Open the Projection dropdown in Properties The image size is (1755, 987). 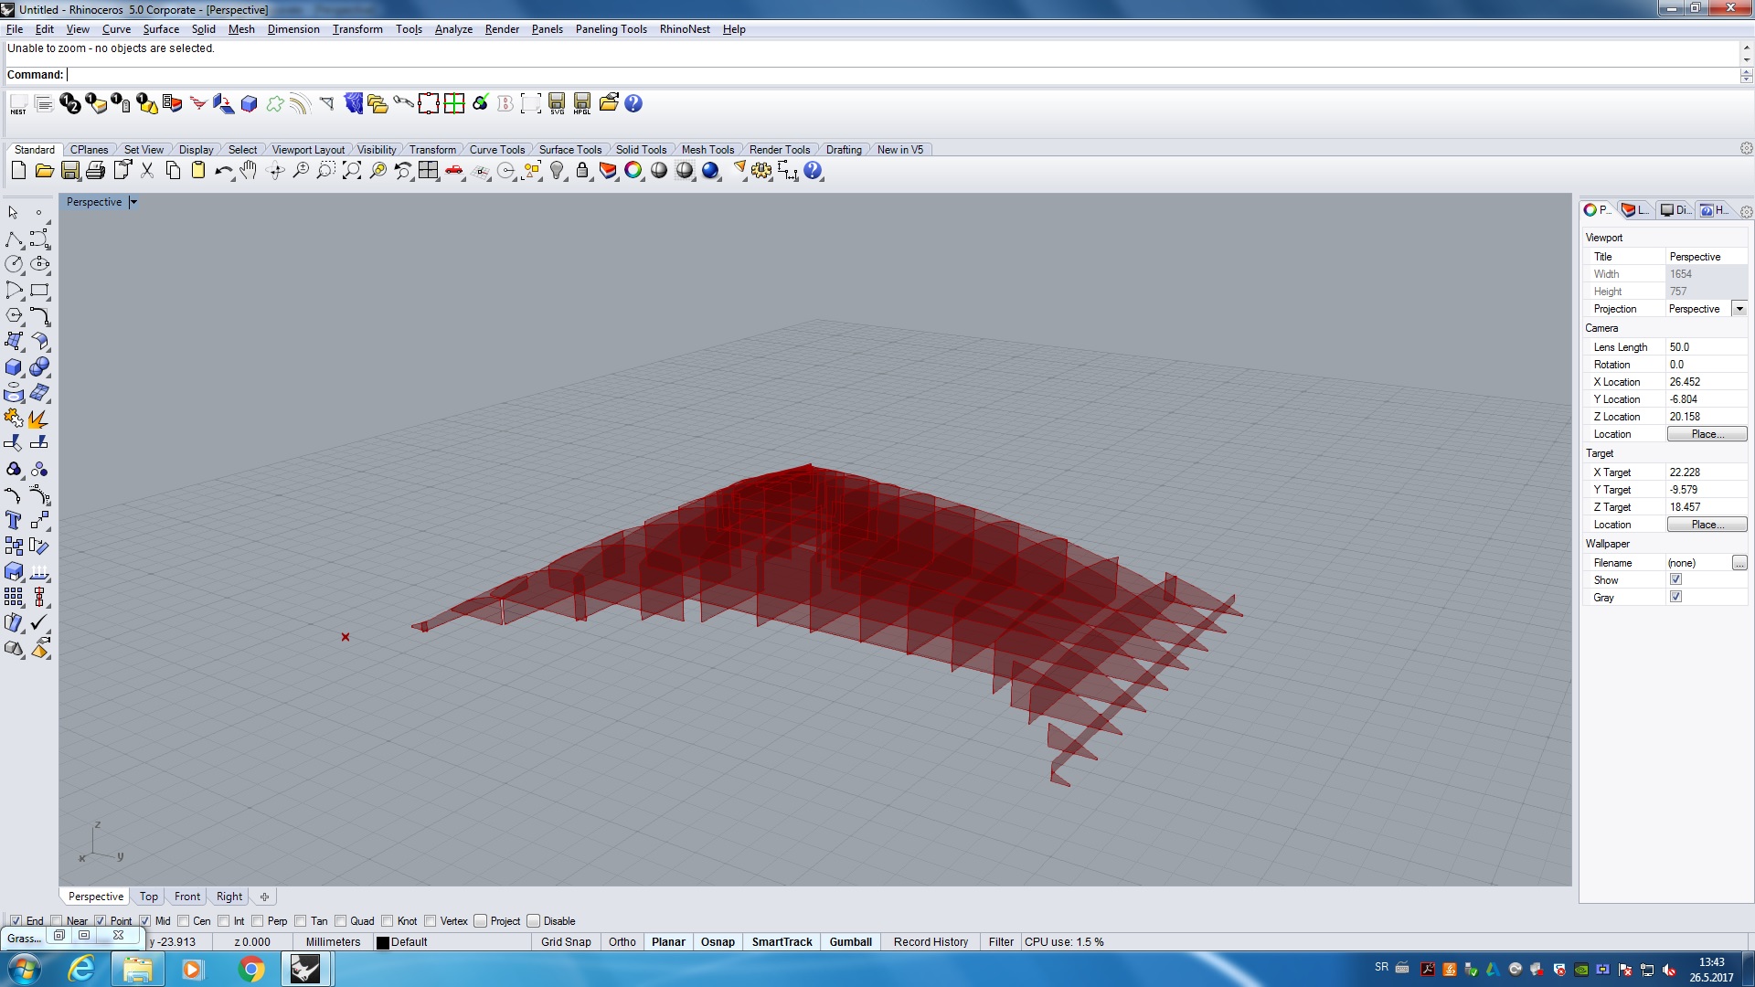(1739, 309)
